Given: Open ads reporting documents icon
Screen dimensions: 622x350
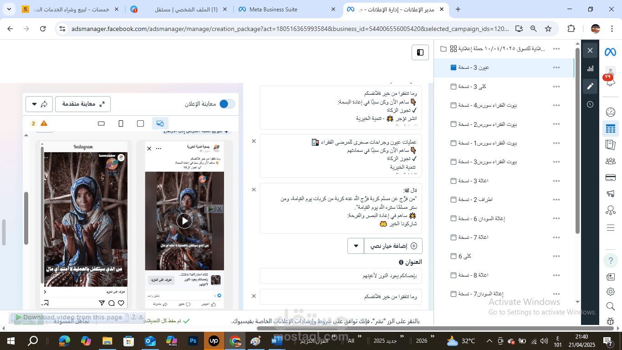Looking at the screenshot, I should click(611, 145).
